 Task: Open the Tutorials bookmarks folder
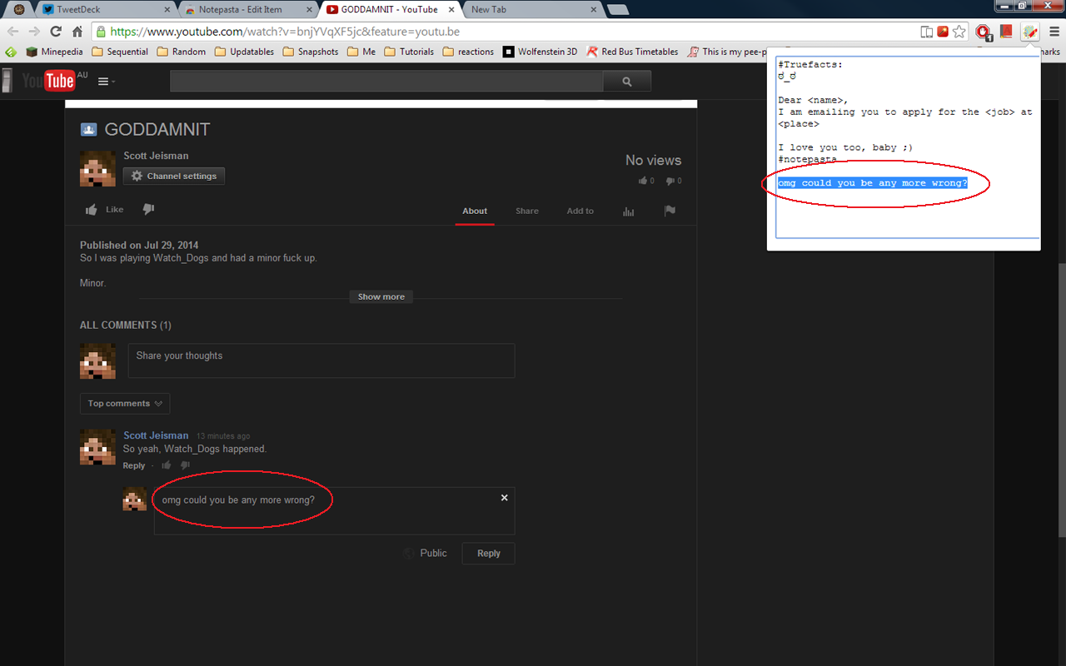tap(409, 52)
